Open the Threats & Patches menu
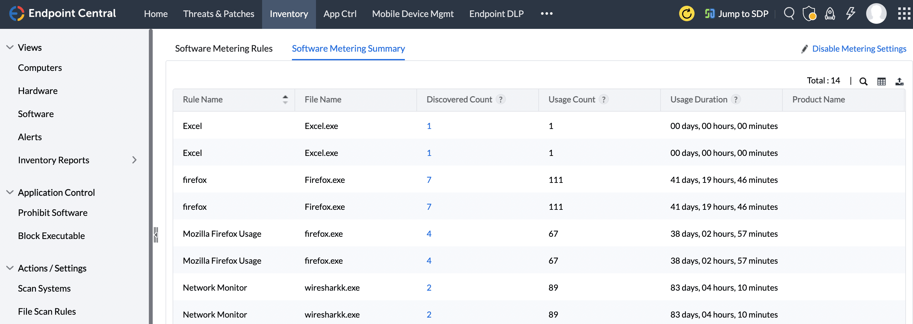The height and width of the screenshot is (324, 913). 218,14
